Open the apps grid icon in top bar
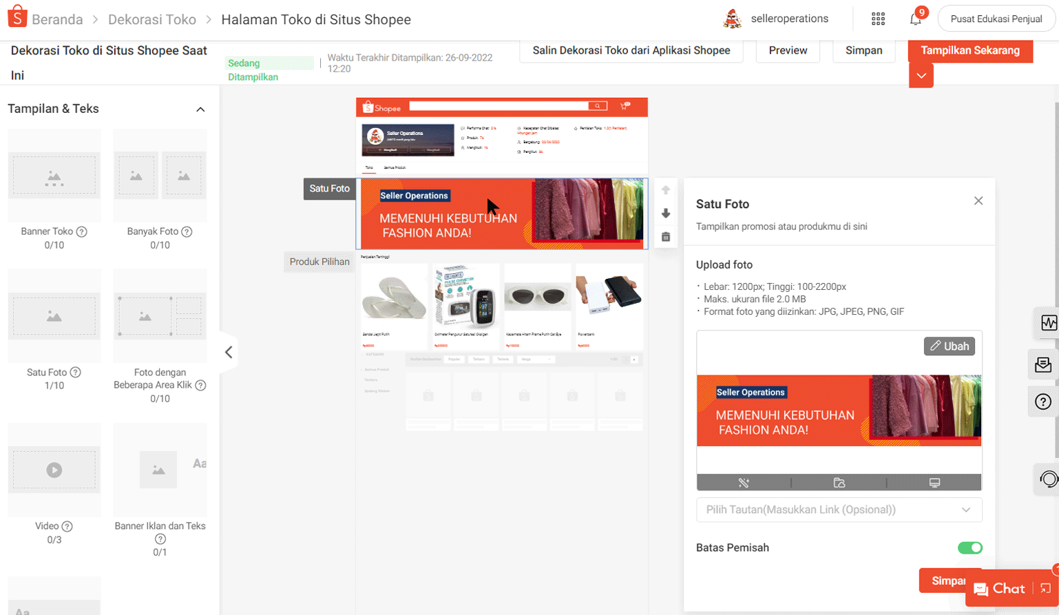This screenshot has width=1059, height=615. (x=878, y=19)
